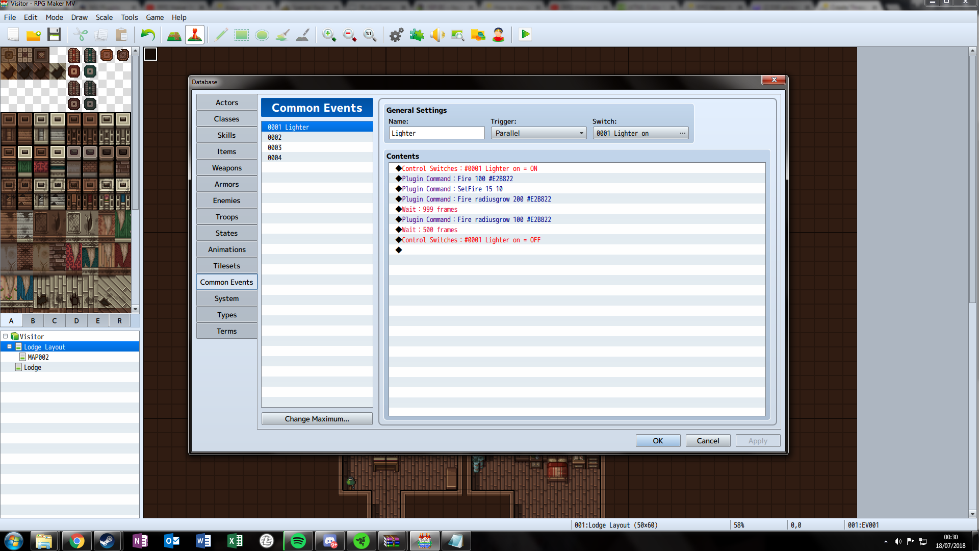
Task: Open Google Chrome from the taskbar
Action: (x=76, y=541)
